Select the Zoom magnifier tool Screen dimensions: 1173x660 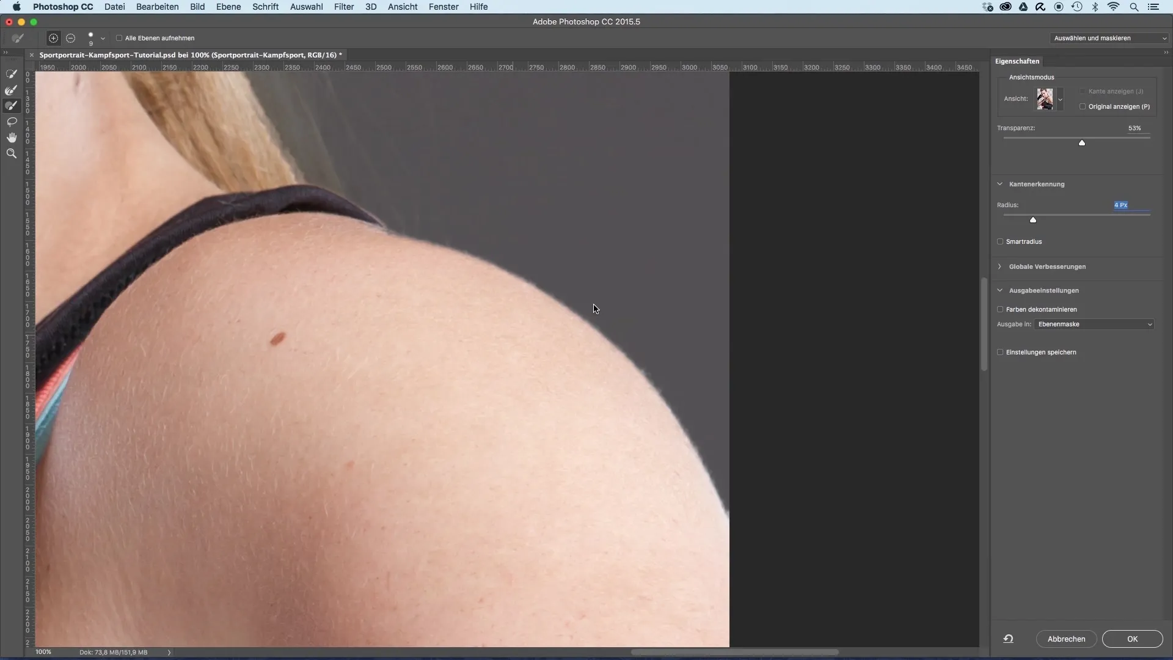pos(11,153)
